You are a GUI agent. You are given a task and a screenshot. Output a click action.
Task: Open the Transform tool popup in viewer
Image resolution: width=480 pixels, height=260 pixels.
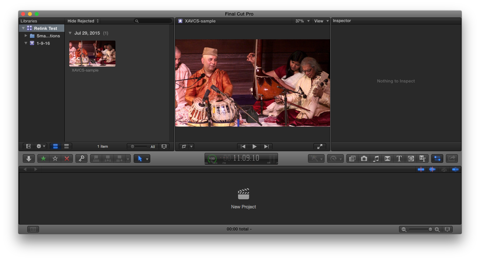pyautogui.click(x=187, y=146)
